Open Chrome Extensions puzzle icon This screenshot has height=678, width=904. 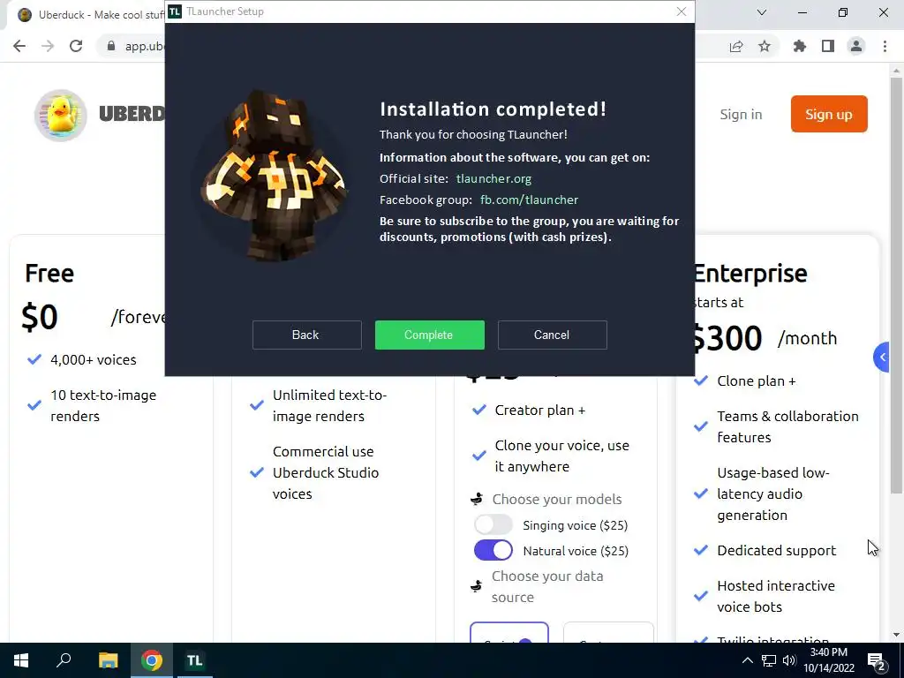(800, 46)
